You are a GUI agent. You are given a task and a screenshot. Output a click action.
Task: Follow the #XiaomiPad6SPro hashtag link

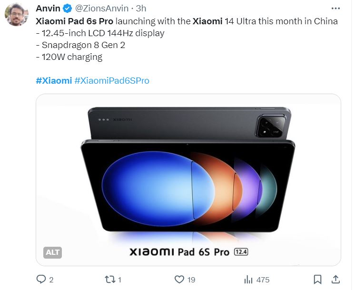[112, 81]
